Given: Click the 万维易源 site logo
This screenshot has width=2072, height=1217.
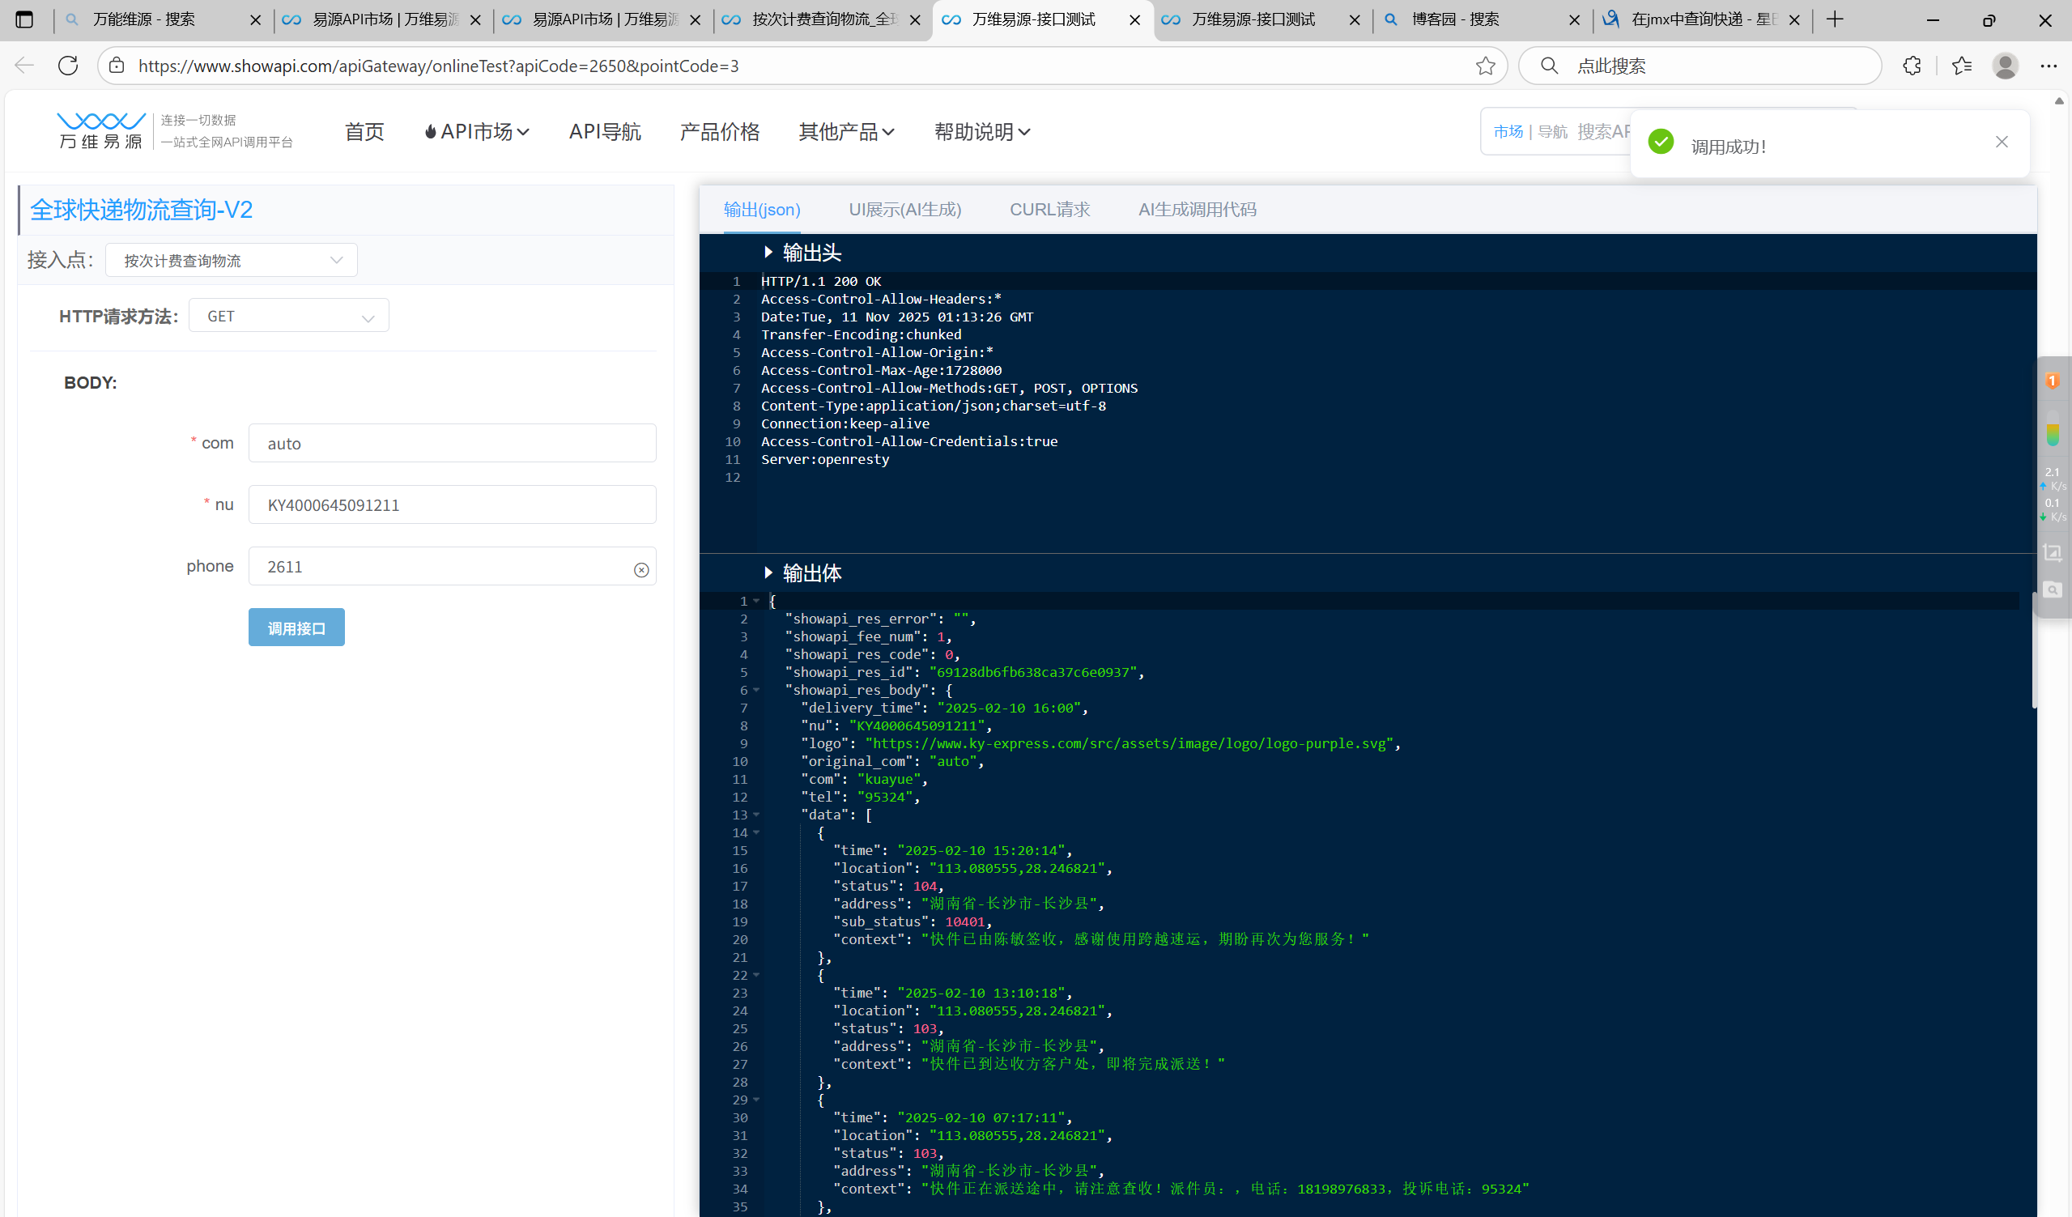Looking at the screenshot, I should point(100,130).
